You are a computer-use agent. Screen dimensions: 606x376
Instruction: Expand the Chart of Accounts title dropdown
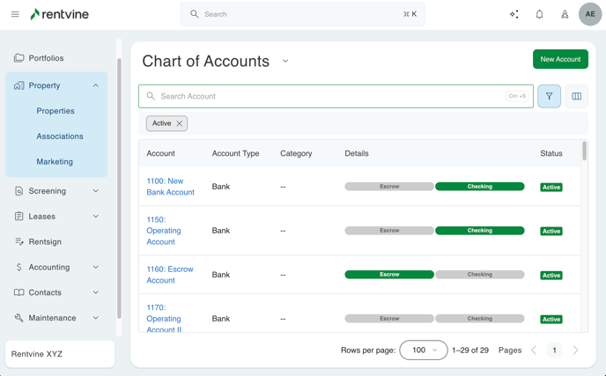click(x=285, y=62)
